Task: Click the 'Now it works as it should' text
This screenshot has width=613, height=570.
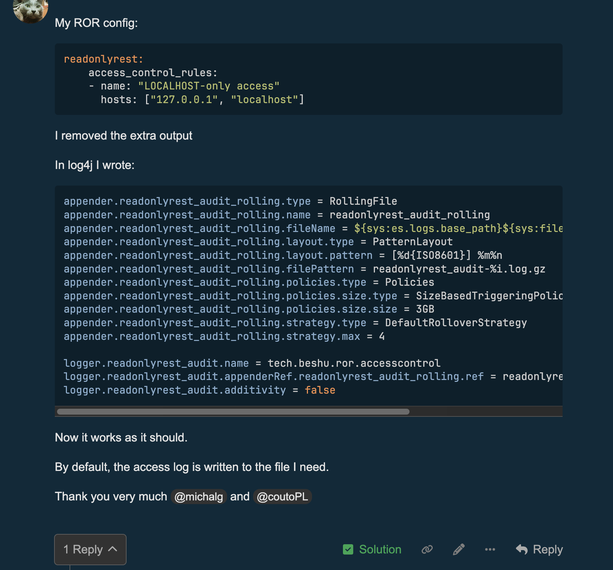Action: click(x=121, y=437)
